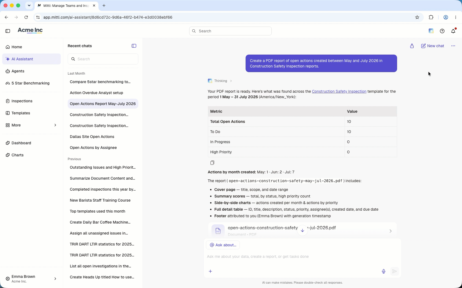
Task: Open the chat more options ellipsis
Action: (453, 46)
